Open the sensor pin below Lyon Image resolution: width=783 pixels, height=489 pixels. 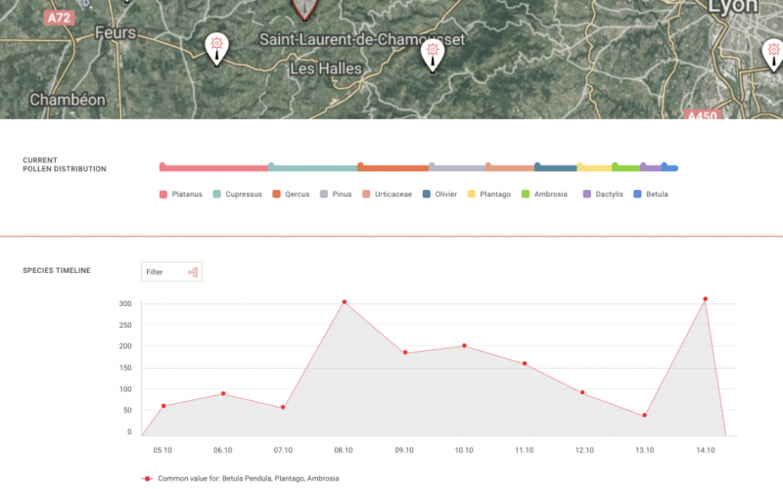[772, 53]
